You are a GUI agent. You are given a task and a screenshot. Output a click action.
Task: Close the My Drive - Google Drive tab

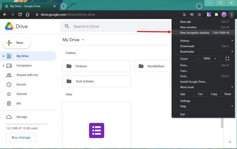coord(55,6)
